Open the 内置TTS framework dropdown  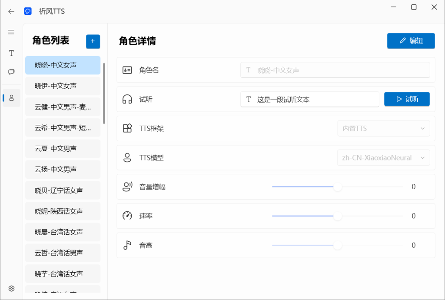[x=383, y=128]
